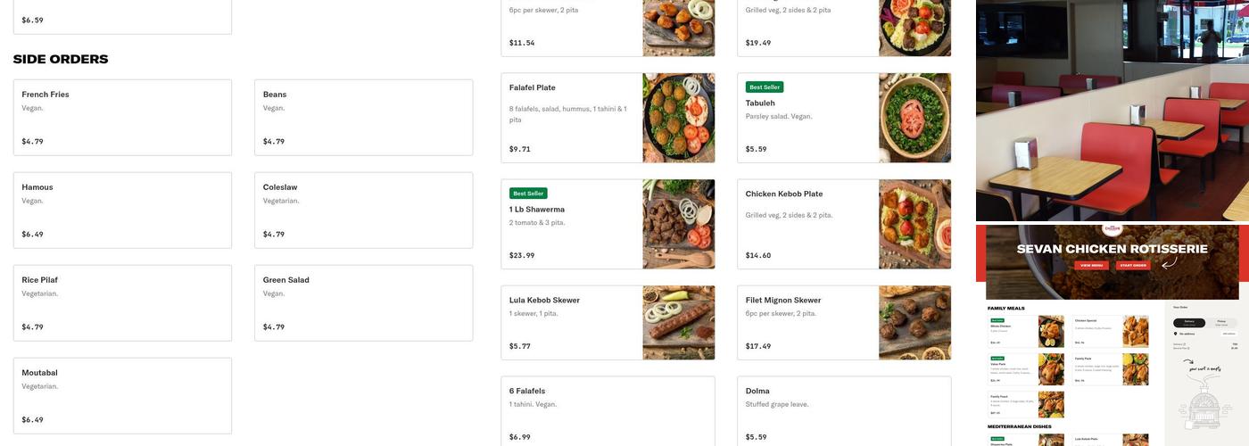Open the restaurant interior booth photo

click(x=1112, y=111)
